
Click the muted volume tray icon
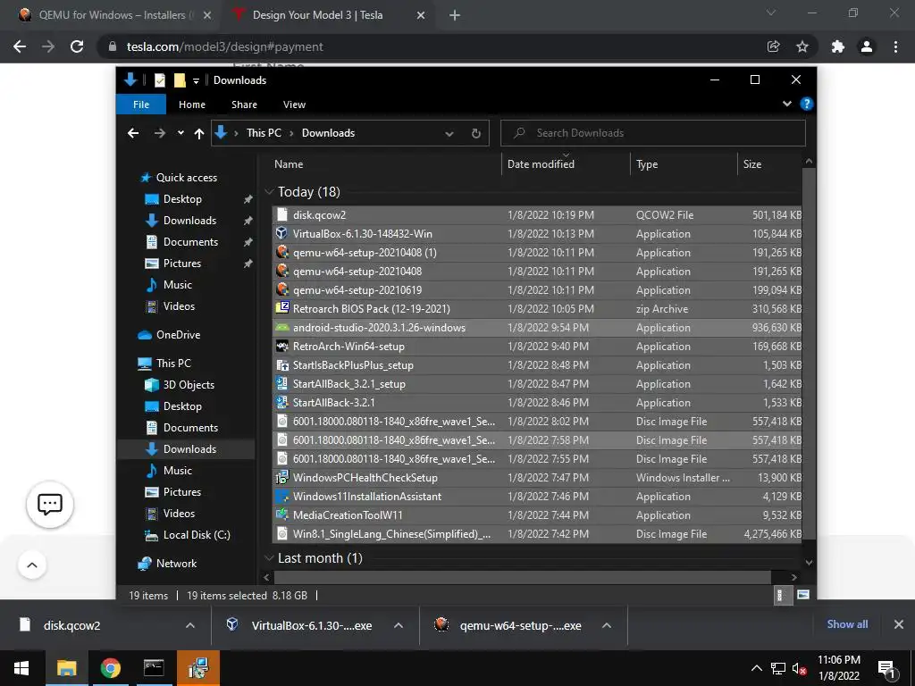(799, 668)
